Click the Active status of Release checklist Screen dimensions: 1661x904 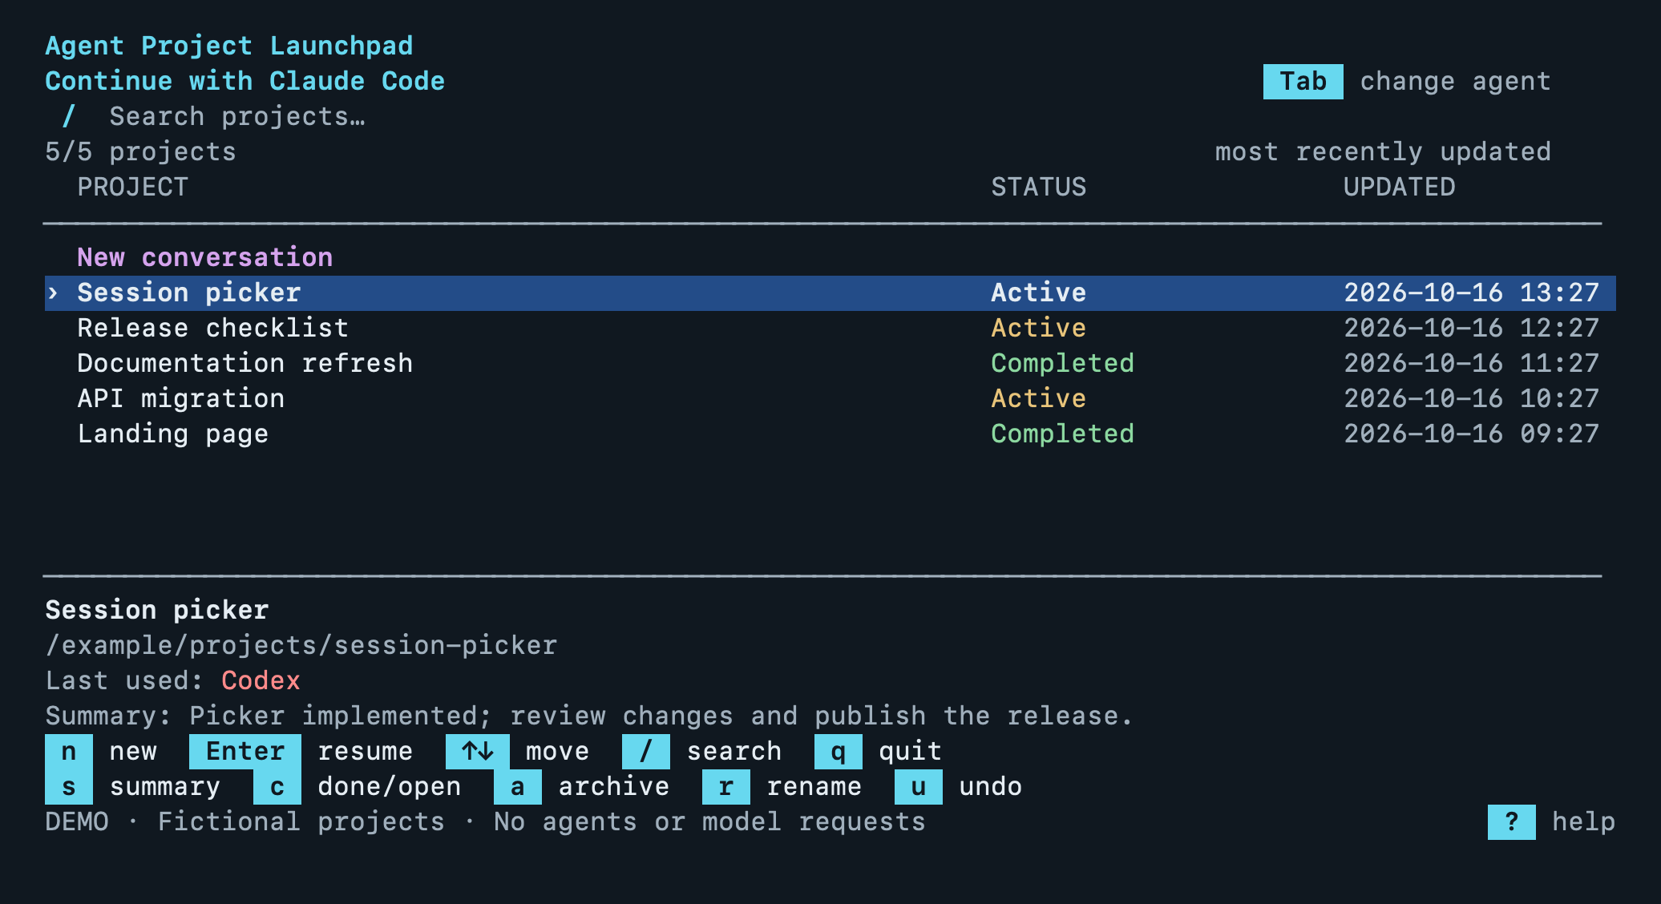1039,328
